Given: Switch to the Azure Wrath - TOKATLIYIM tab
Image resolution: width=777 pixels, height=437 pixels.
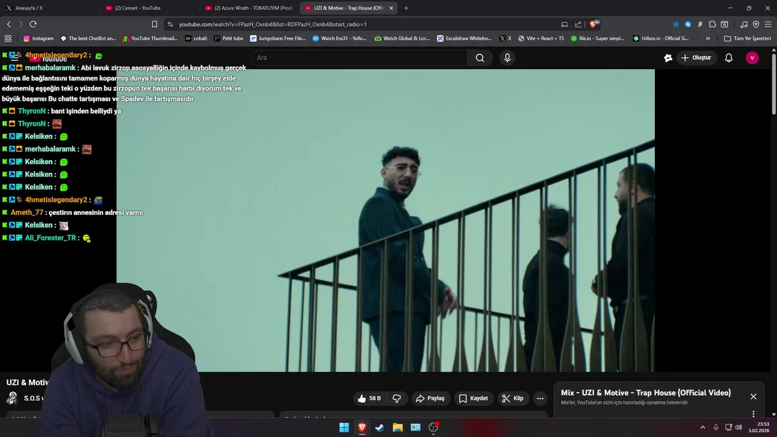Looking at the screenshot, I should [249, 8].
